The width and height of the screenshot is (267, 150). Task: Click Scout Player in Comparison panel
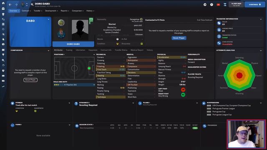point(30,80)
